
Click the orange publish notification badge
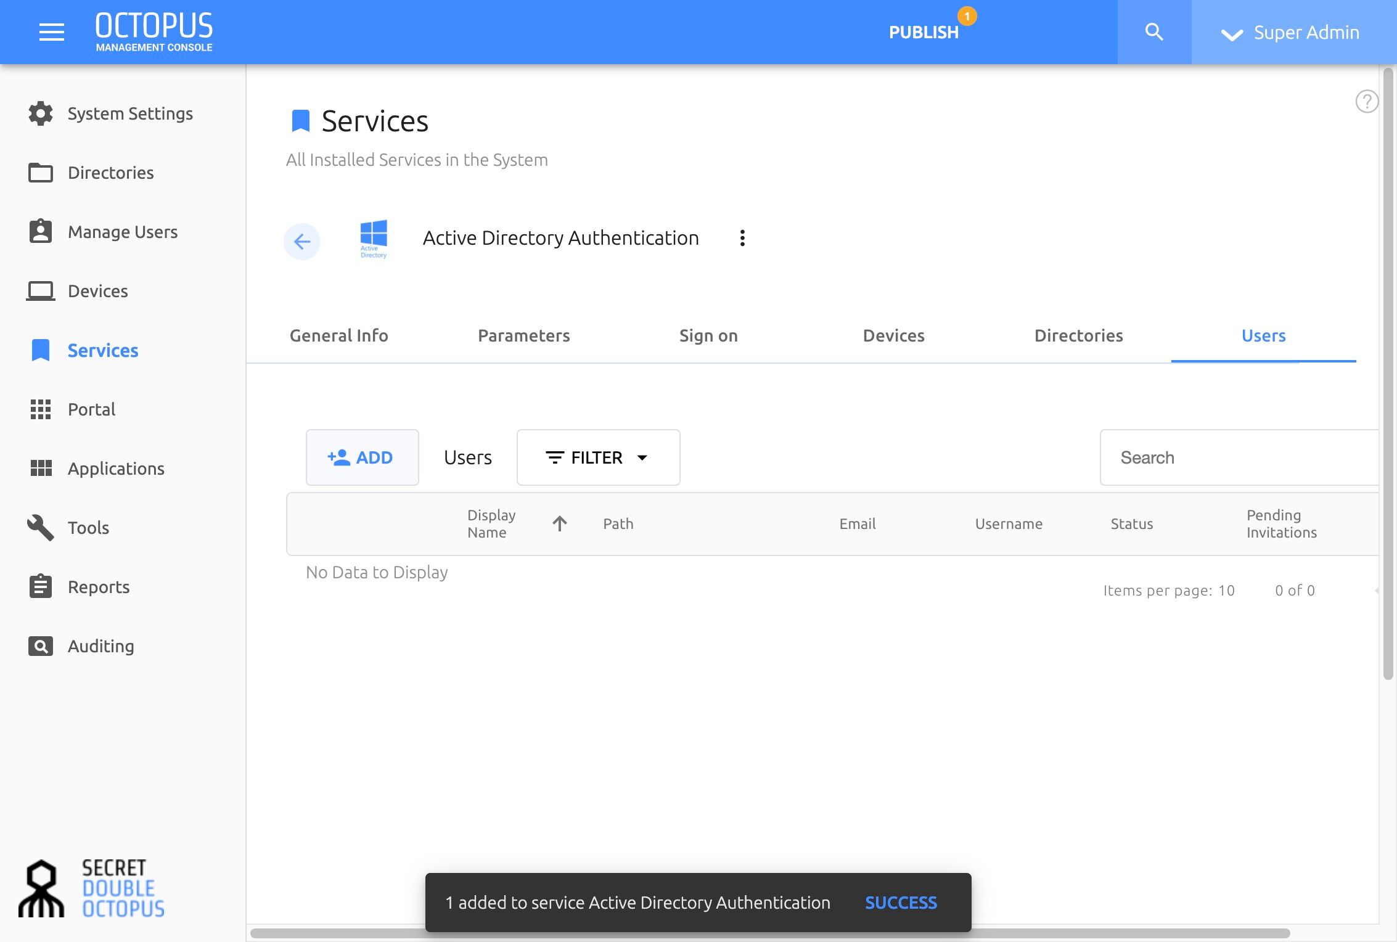967,16
